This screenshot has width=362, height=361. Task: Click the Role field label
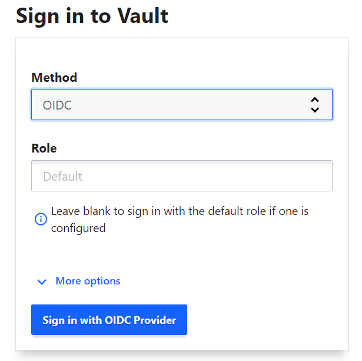coord(44,148)
